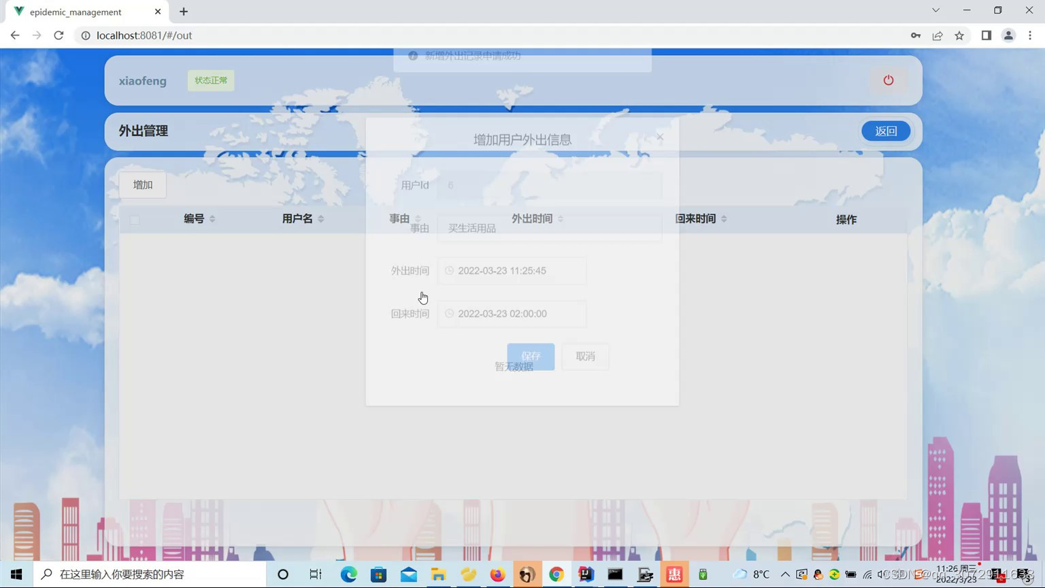Image resolution: width=1045 pixels, height=588 pixels.
Task: Launch Firefox from taskbar
Action: coord(498,574)
